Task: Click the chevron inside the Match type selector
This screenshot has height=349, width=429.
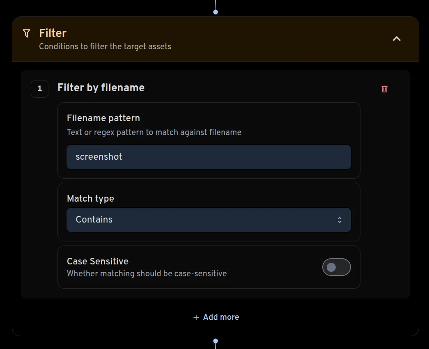Action: (x=340, y=220)
